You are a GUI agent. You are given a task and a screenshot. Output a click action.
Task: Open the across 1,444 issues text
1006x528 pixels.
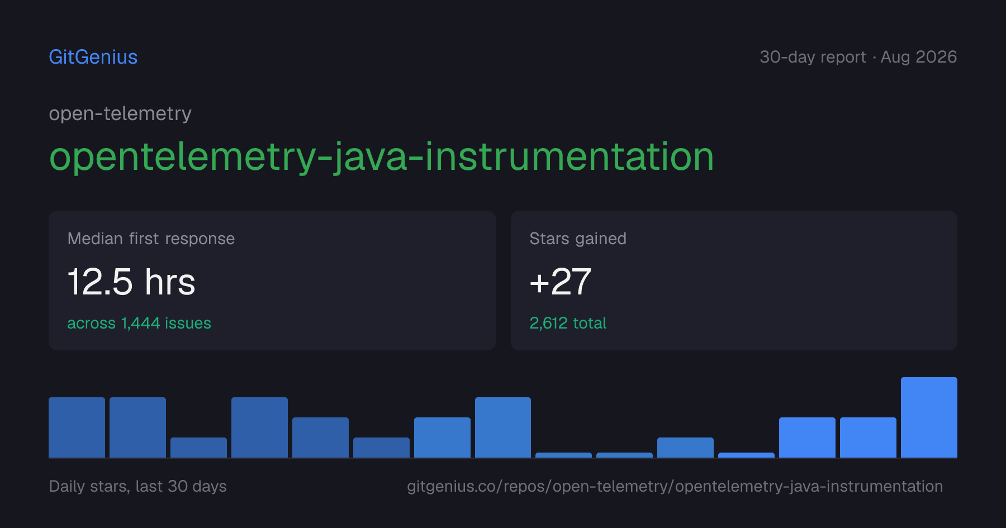[x=139, y=323]
